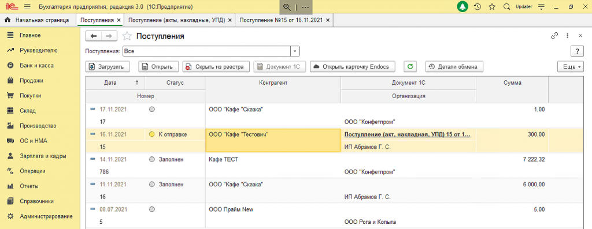Open the Поступление (акт, накладная, УПД) 15 link
This screenshot has width=592, height=229.
[x=408, y=134]
